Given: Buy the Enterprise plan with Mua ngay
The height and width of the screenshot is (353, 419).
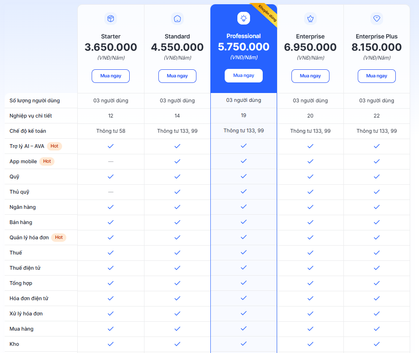Looking at the screenshot, I should pos(310,76).
